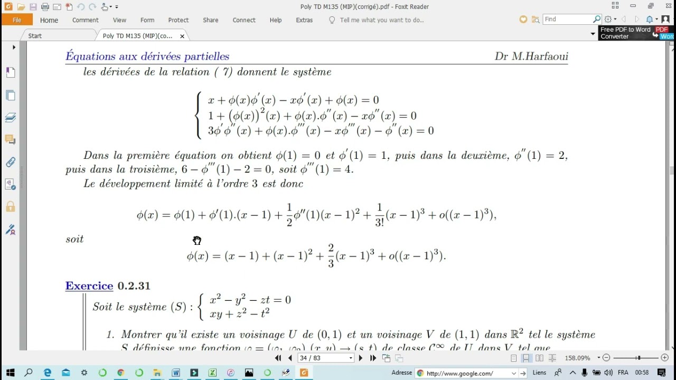Screen dimensions: 676x380
Task: Toggle the ribbon layout grid icon in the title bar
Action: (x=615, y=6)
